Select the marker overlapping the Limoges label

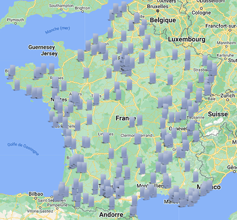tap(106, 138)
